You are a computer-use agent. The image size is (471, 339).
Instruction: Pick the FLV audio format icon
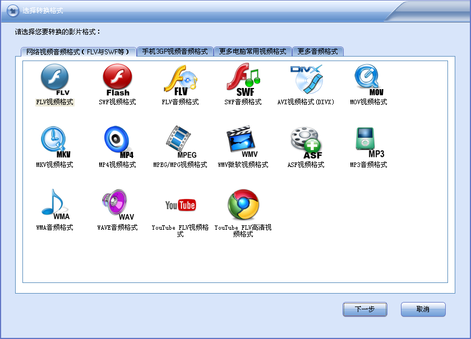180,80
